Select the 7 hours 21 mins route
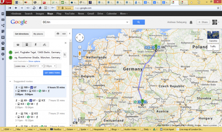 click(x=40, y=117)
